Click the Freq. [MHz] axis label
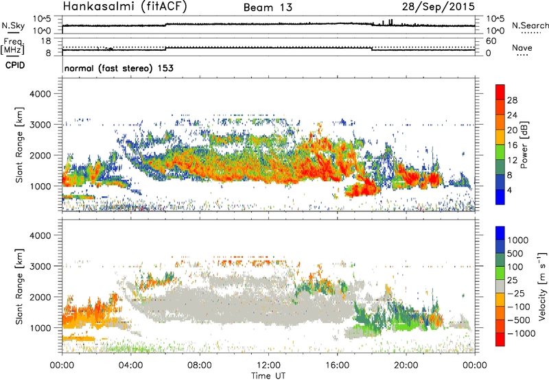The width and height of the screenshot is (549, 380). pos(14,47)
